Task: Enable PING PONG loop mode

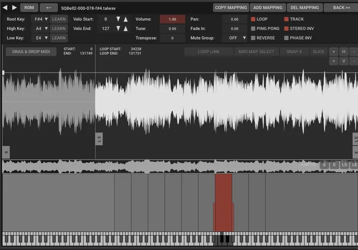Action: point(253,28)
